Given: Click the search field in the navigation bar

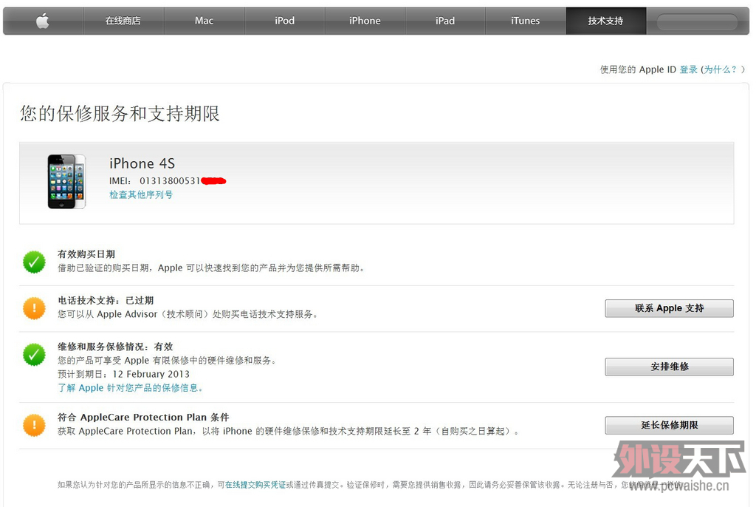Looking at the screenshot, I should (697, 21).
